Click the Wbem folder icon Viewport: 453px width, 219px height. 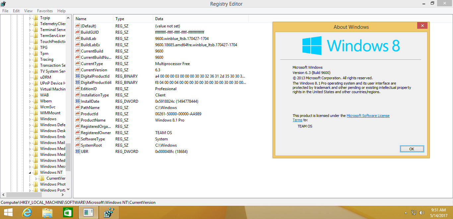tap(36, 101)
